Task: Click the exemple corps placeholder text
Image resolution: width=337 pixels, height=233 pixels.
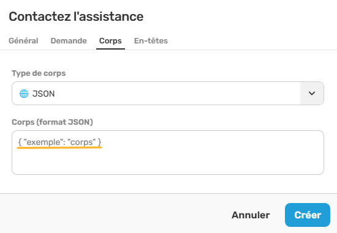Action: 59,142
